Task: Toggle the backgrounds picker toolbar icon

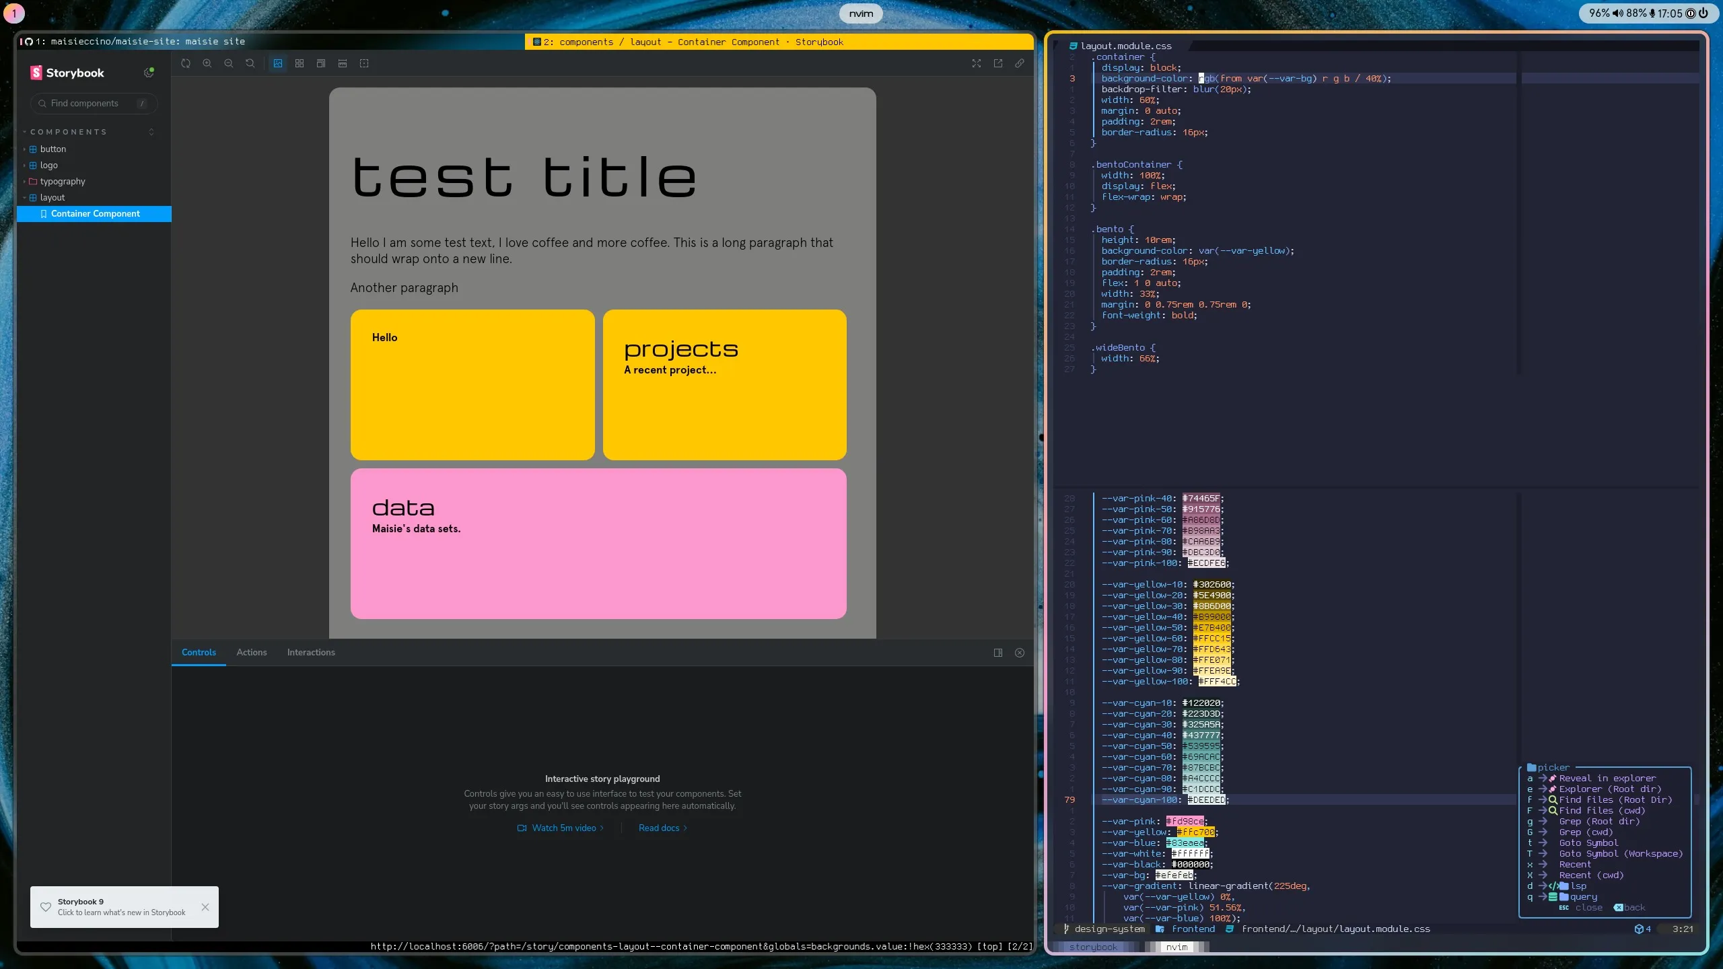Action: point(278,63)
